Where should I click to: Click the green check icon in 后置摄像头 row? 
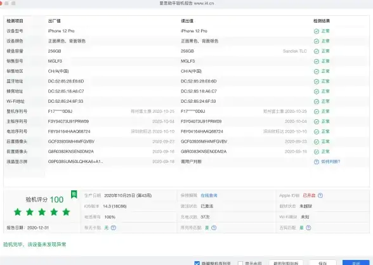316,142
